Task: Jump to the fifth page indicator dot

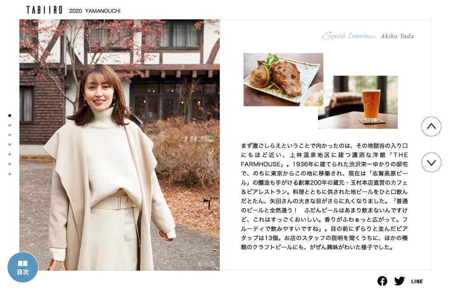Action: point(10,154)
